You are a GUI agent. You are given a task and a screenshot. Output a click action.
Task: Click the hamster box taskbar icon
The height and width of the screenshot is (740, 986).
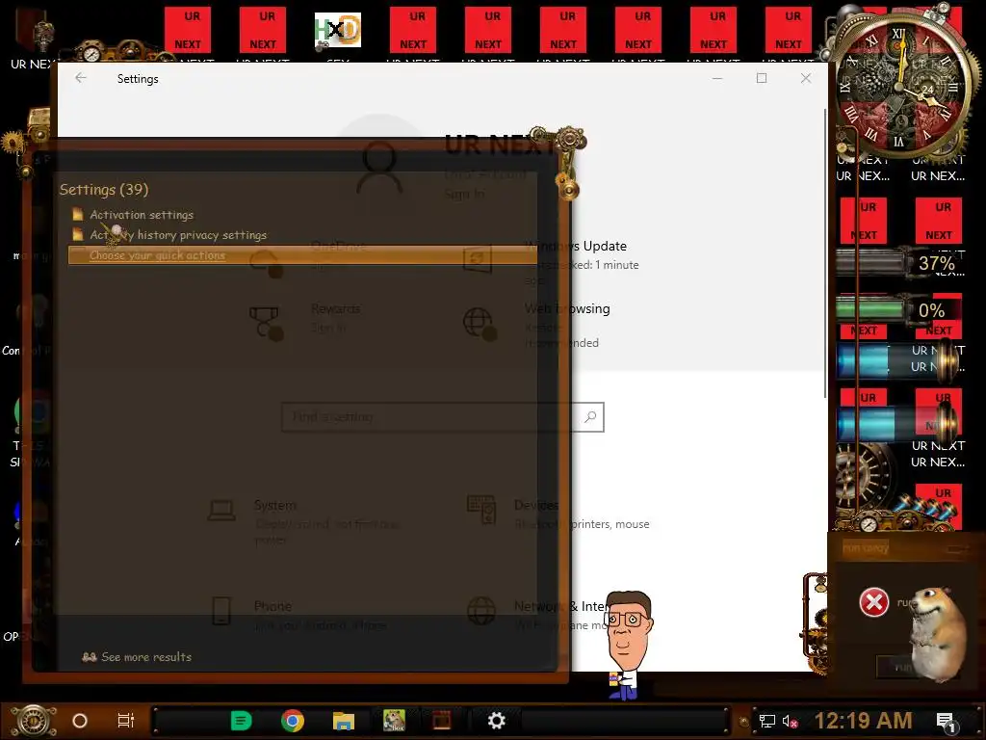coord(394,721)
